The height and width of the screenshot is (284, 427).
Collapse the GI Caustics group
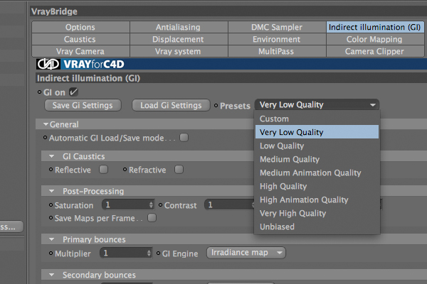(x=51, y=156)
